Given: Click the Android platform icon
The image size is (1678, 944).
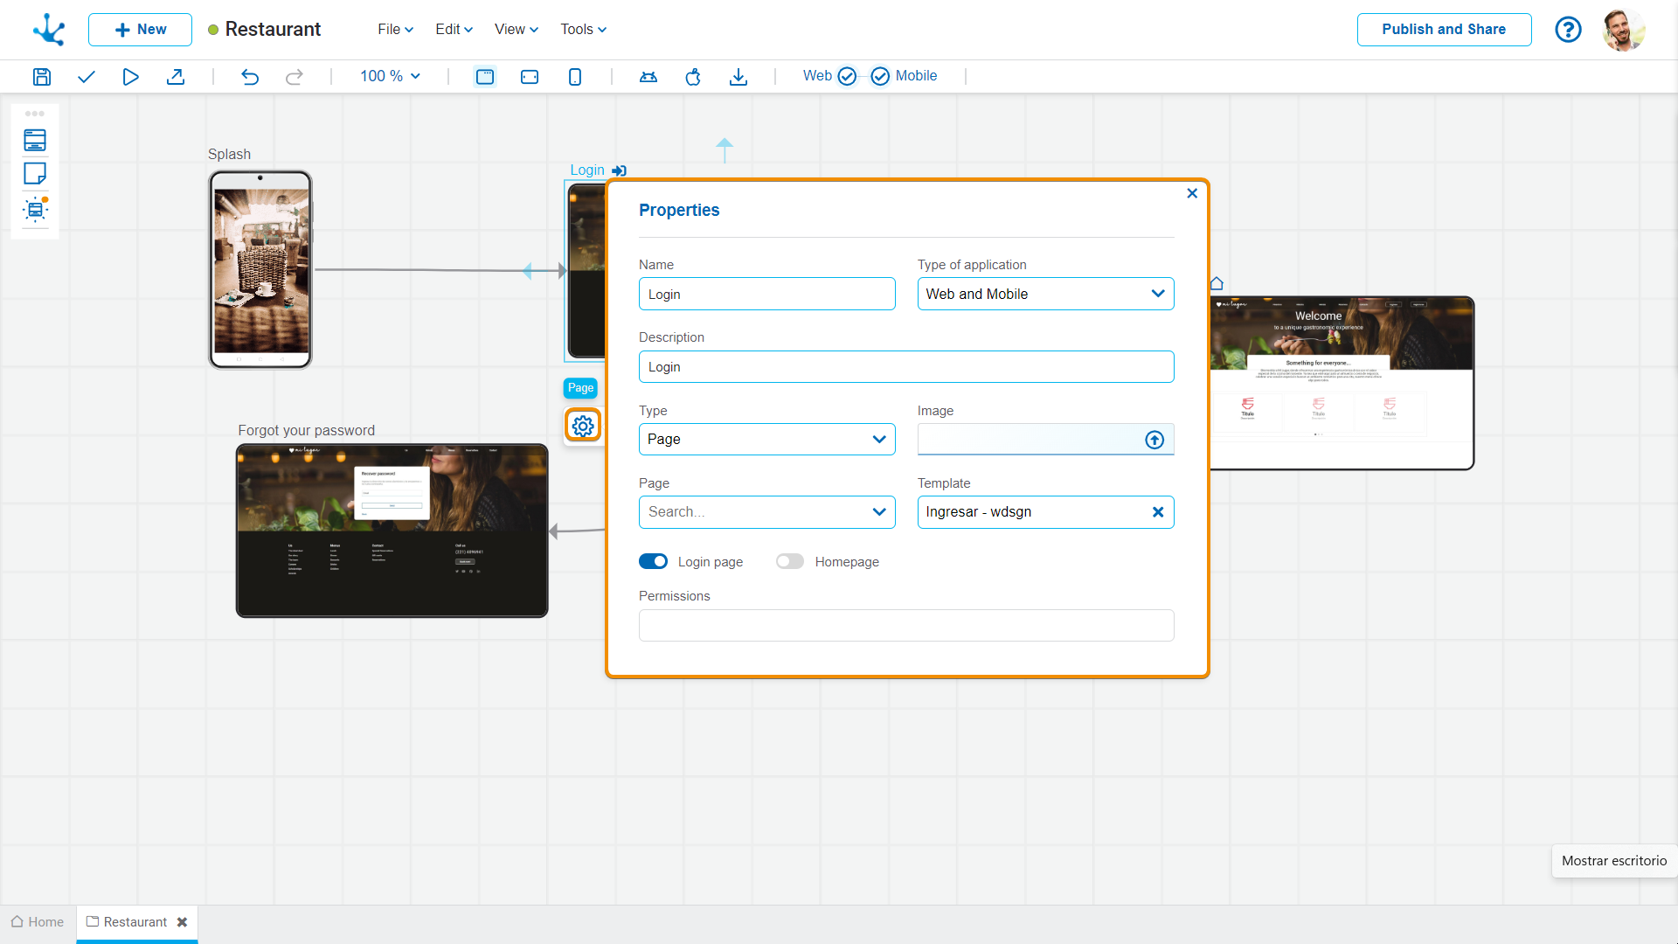Looking at the screenshot, I should click(648, 77).
